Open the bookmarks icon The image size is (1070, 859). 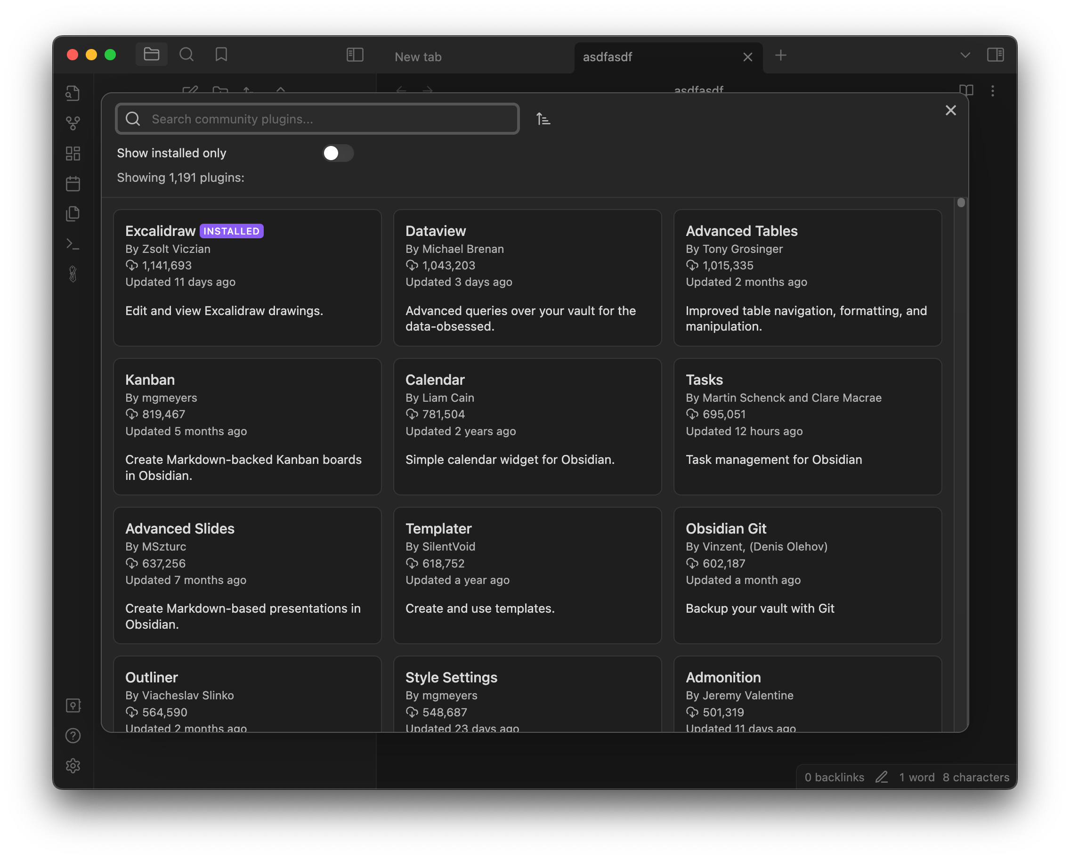[221, 54]
